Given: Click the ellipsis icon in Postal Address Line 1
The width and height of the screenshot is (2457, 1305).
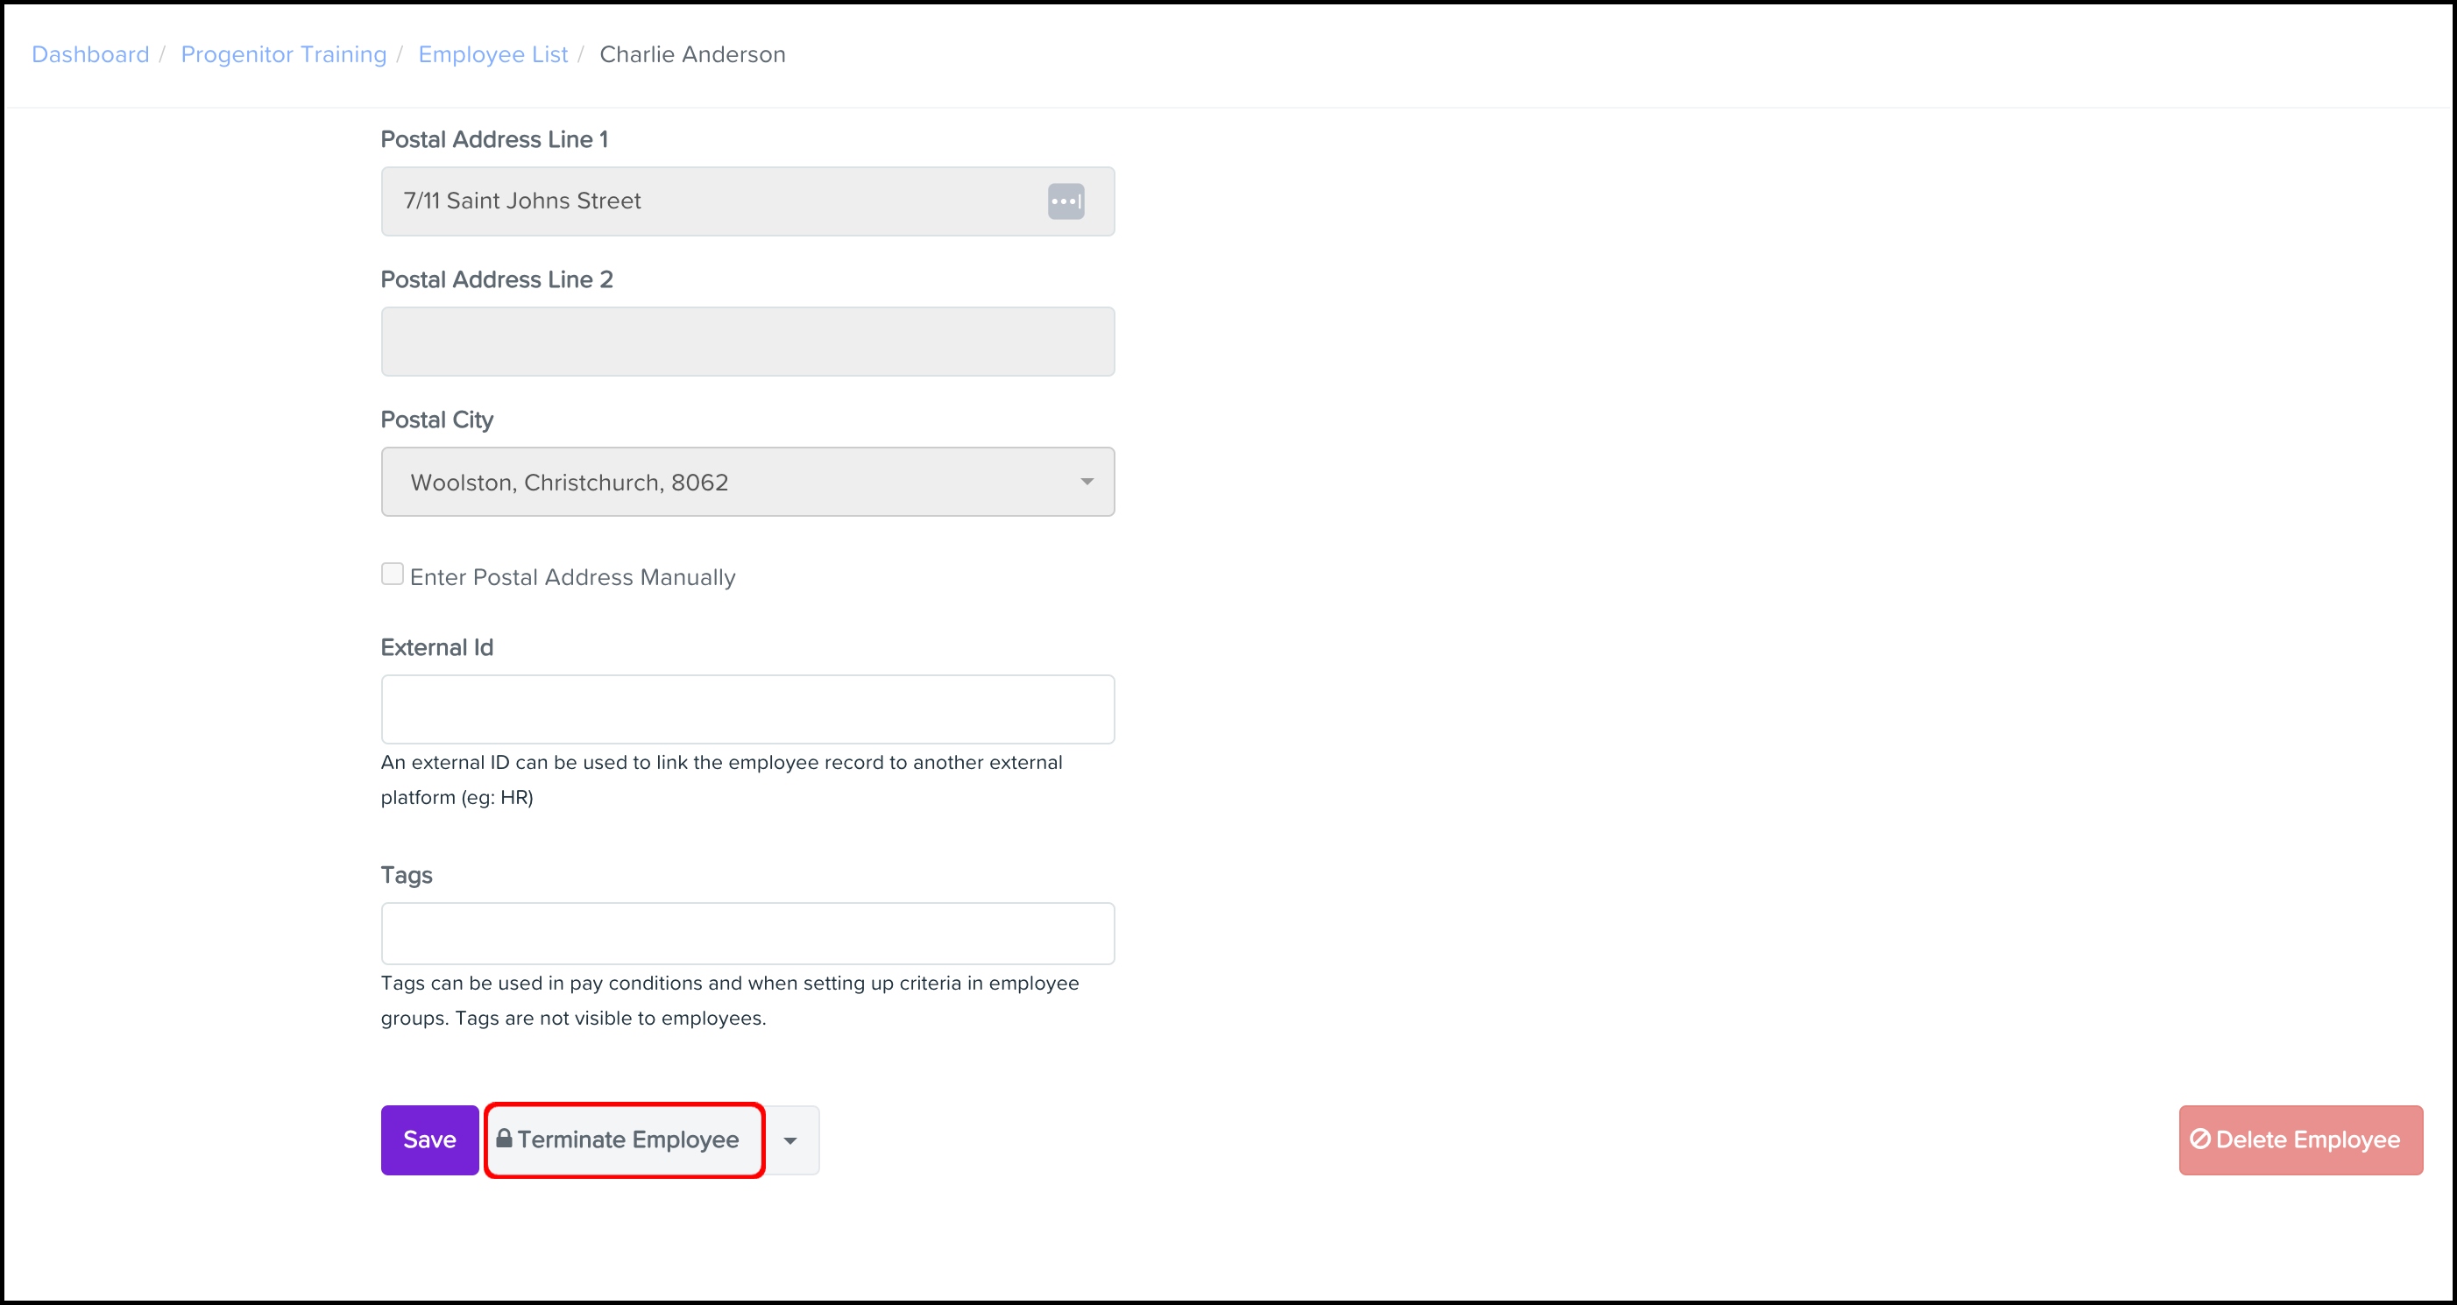Looking at the screenshot, I should (1066, 201).
